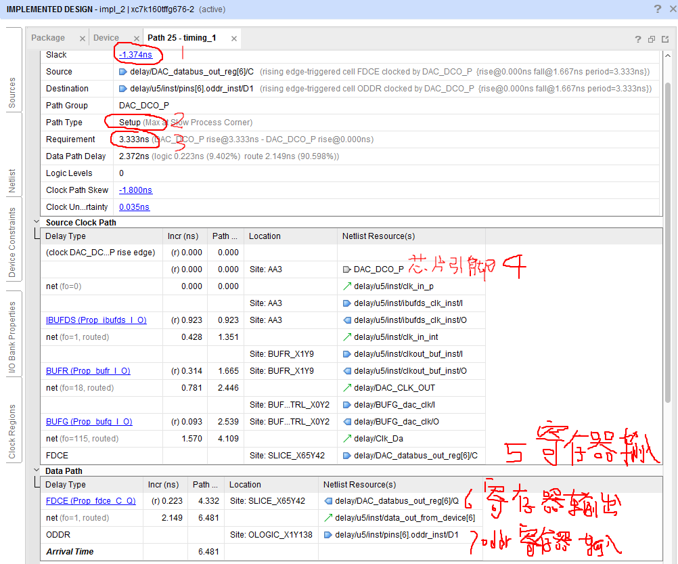Select the Arrival Time 6.481 value

tap(208, 551)
